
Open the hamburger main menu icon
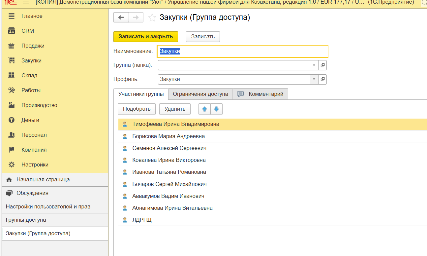coord(25,3)
